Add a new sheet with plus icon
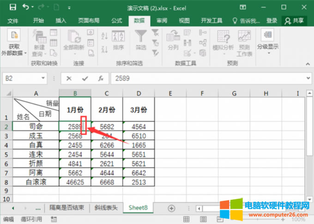The height and width of the screenshot is (224, 314). pos(171,208)
